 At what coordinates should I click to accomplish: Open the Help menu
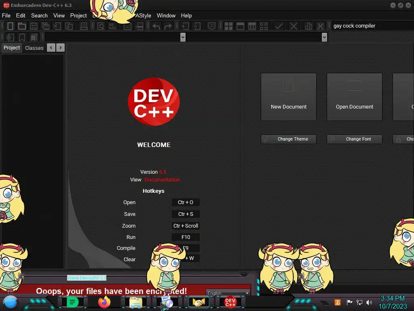pos(186,16)
